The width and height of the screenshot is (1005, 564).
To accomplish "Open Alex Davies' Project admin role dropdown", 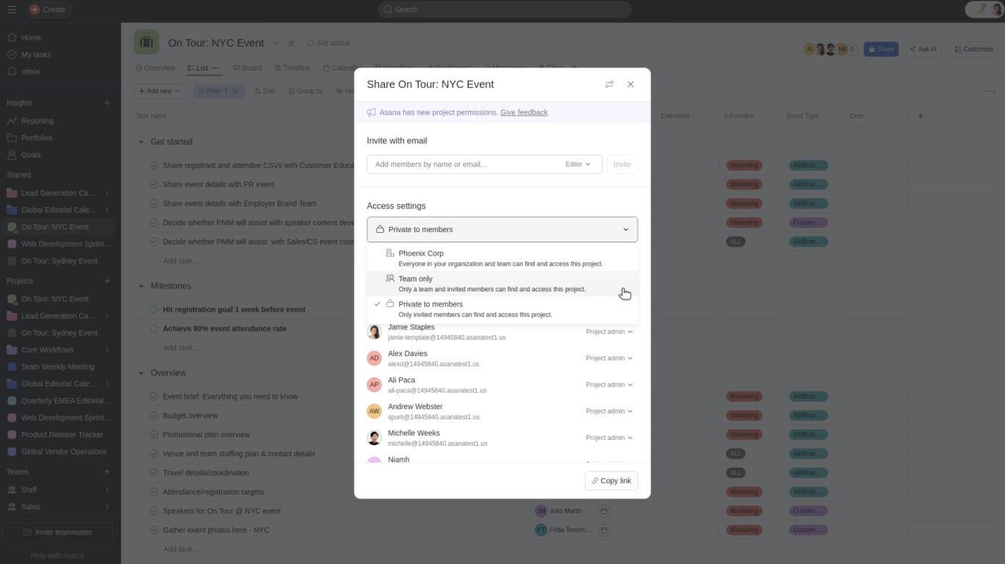I will click(x=609, y=358).
